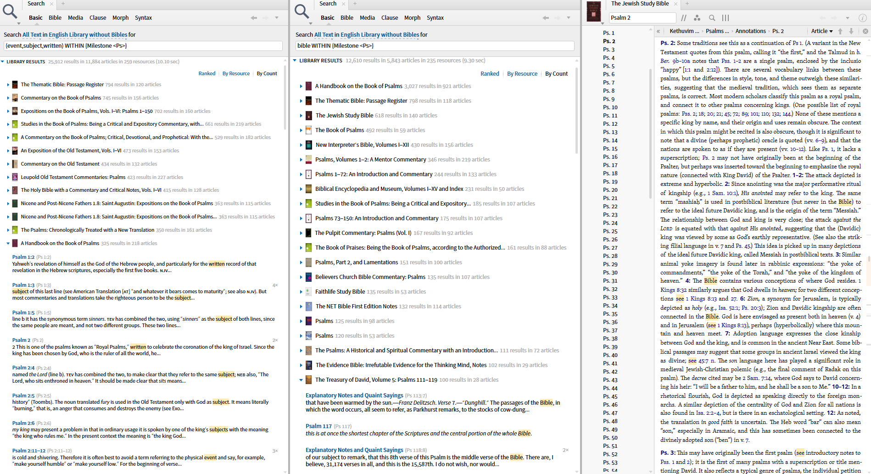The height and width of the screenshot is (474, 871).
Task: Collapse contents pane with double-chevron icon
Action: (x=659, y=31)
